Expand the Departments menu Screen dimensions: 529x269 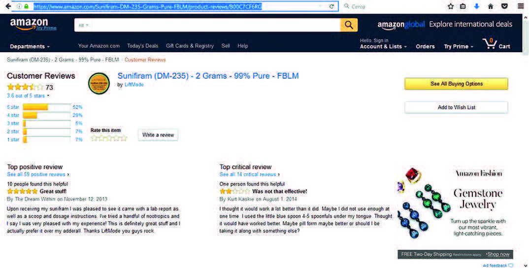pos(30,47)
